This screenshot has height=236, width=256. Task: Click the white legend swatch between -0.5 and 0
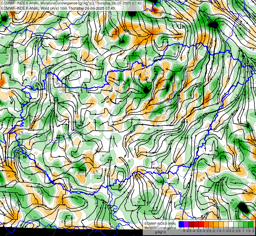click(231, 224)
